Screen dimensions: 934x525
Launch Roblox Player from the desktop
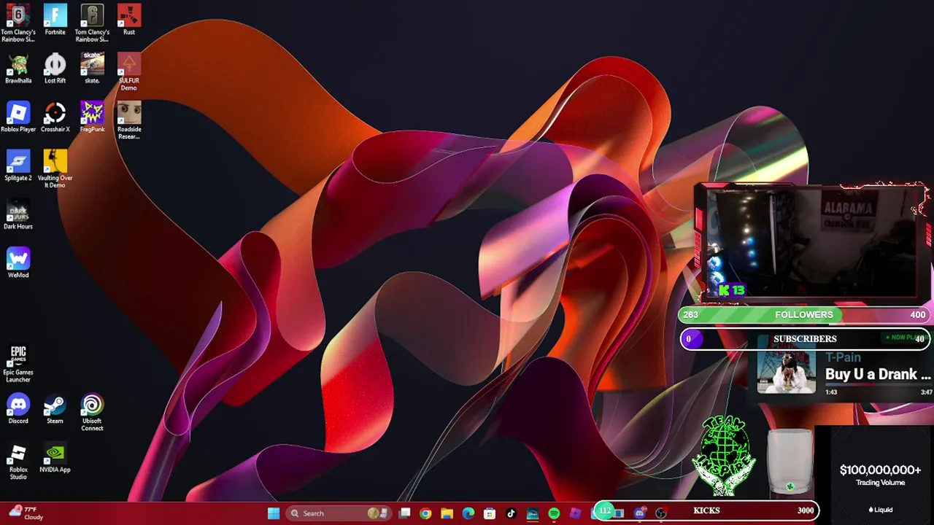[18, 117]
